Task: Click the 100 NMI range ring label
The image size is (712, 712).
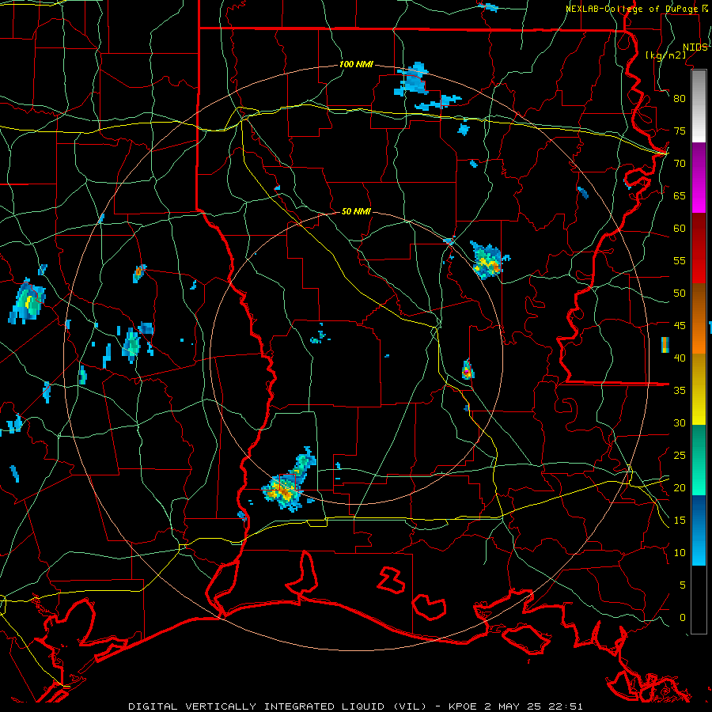Action: pyautogui.click(x=356, y=65)
